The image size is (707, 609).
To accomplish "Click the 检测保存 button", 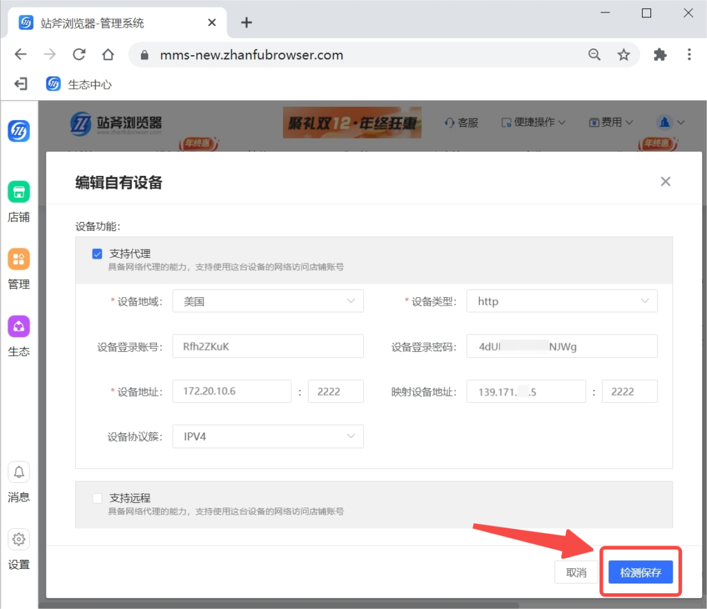I will [640, 572].
